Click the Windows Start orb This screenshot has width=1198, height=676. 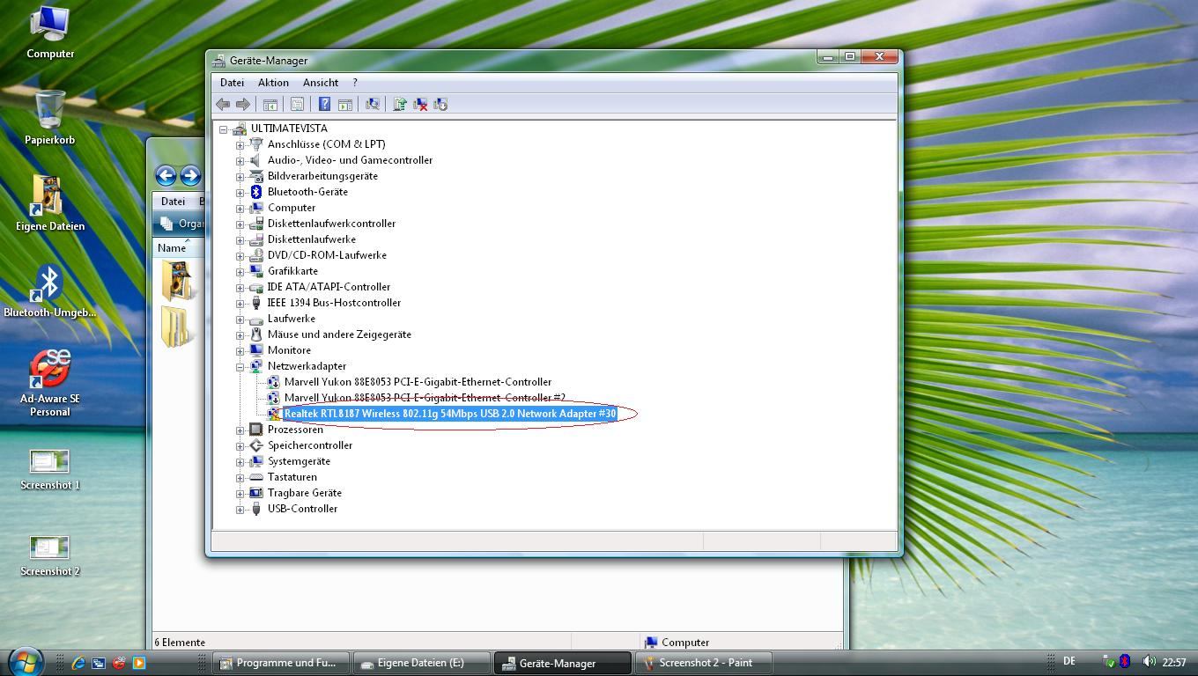point(25,660)
